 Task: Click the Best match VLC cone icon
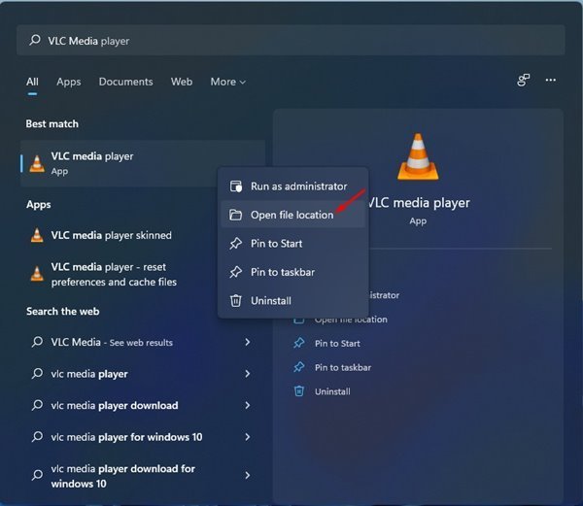point(37,163)
